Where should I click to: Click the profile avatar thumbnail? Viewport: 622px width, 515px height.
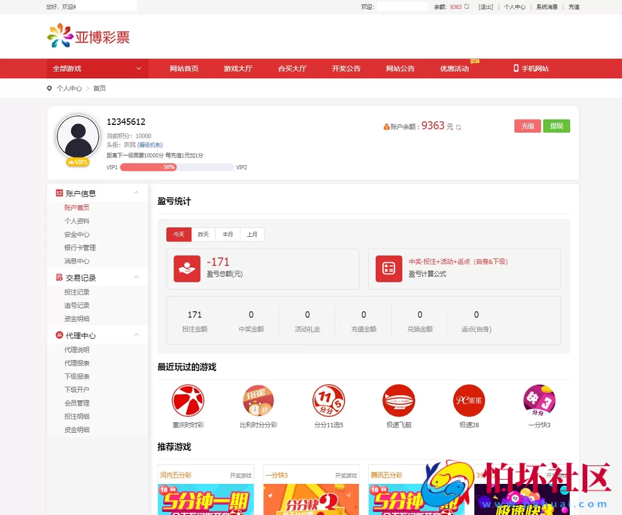coord(77,136)
